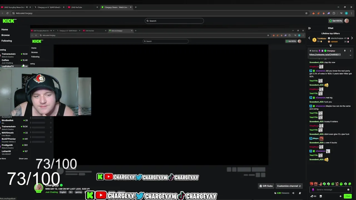
Task: Click the English language tag
Action: pos(63,192)
